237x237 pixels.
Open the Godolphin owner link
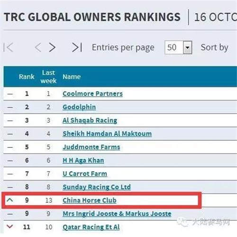(x=79, y=107)
